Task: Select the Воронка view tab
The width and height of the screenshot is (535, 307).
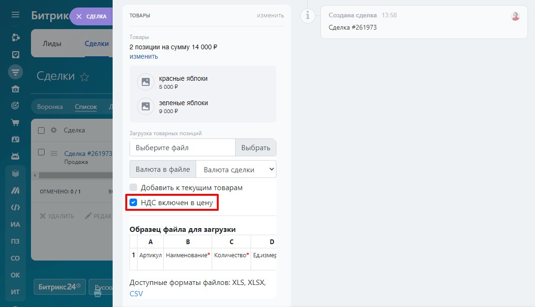Action: coord(50,107)
